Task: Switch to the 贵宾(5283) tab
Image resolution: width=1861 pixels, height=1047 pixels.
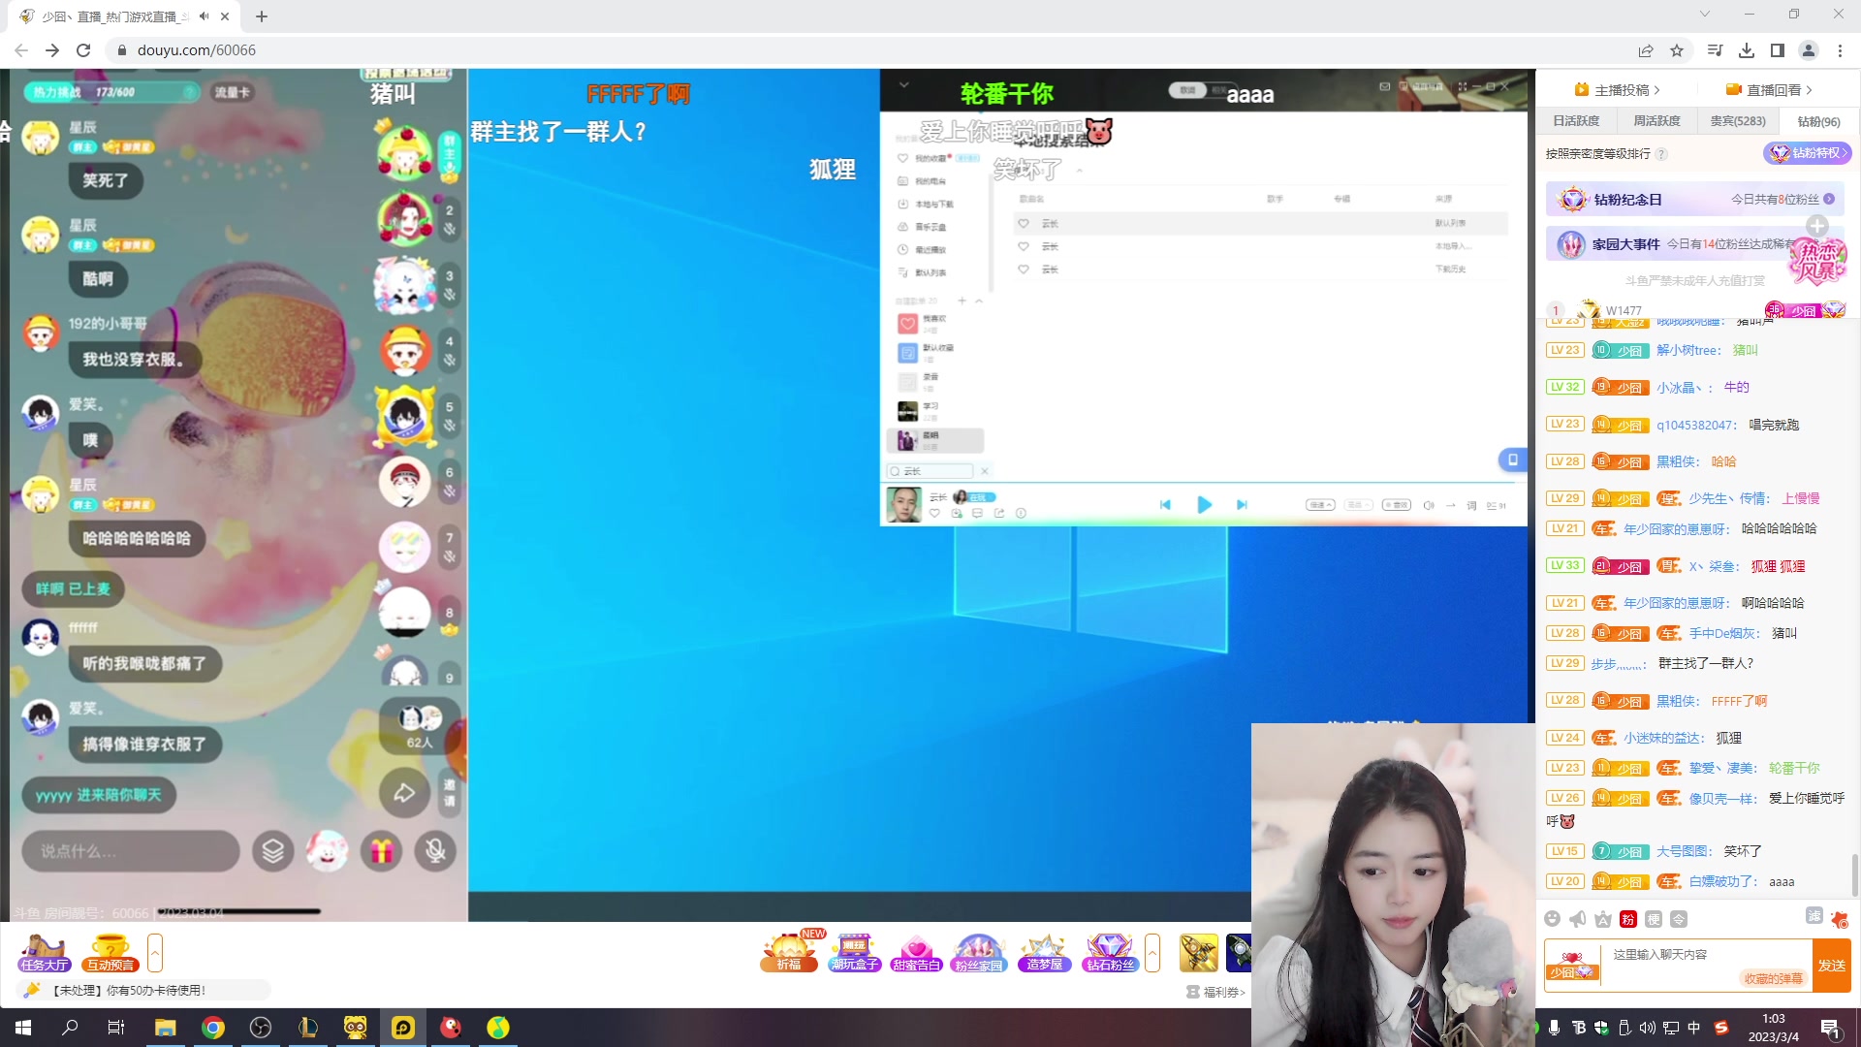Action: pyautogui.click(x=1738, y=121)
